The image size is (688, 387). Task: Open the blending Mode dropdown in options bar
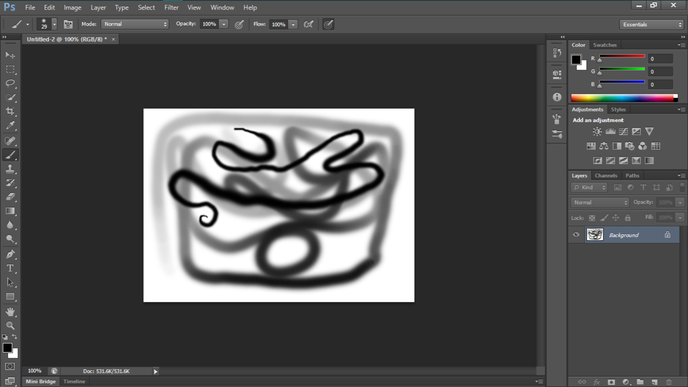click(135, 24)
